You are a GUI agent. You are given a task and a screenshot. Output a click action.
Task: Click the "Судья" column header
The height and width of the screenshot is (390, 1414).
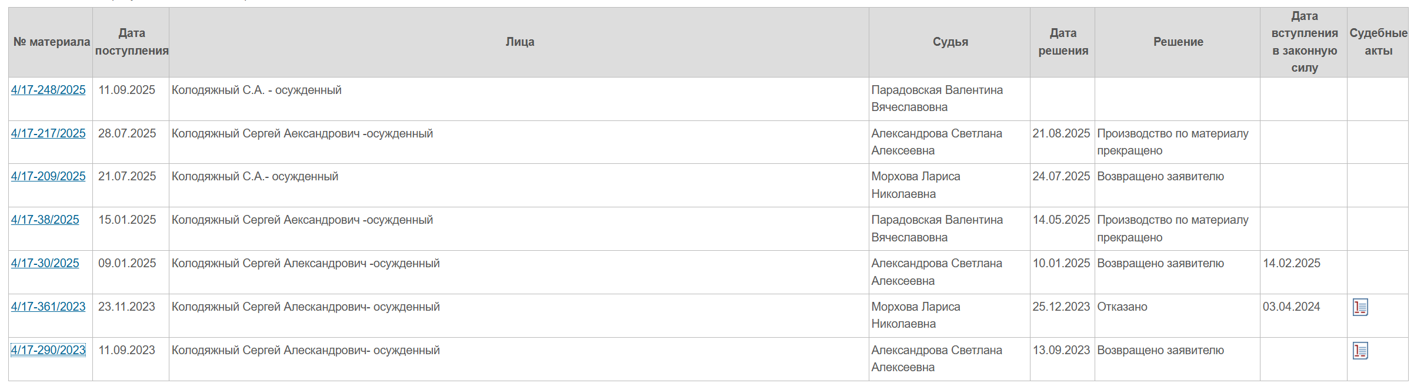click(x=950, y=42)
